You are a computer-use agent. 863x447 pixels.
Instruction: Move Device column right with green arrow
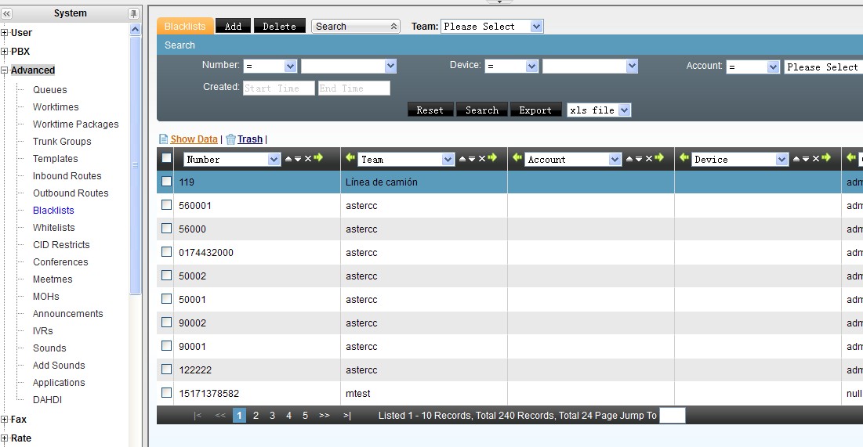click(x=825, y=159)
